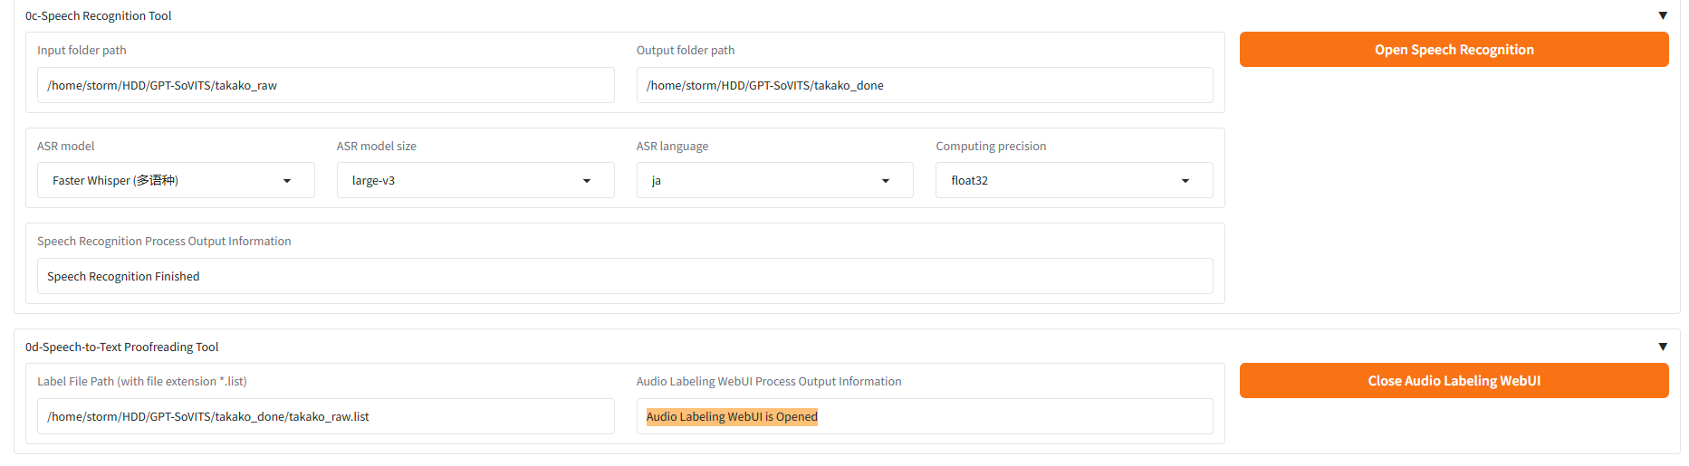This screenshot has height=466, width=1689.
Task: Click the Speech Recognition Finished output box
Action: [625, 276]
